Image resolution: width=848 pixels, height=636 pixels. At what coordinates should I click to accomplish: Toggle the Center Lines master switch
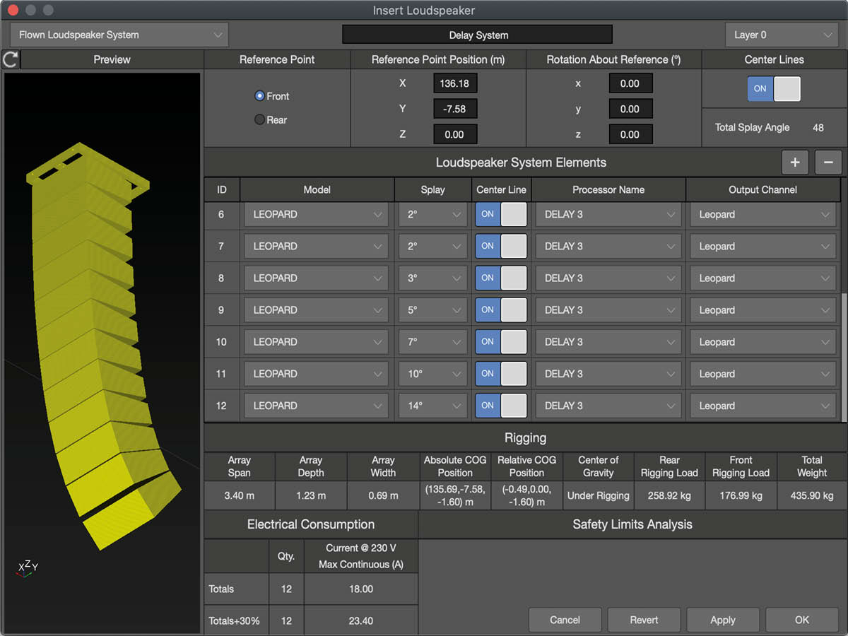[x=774, y=89]
